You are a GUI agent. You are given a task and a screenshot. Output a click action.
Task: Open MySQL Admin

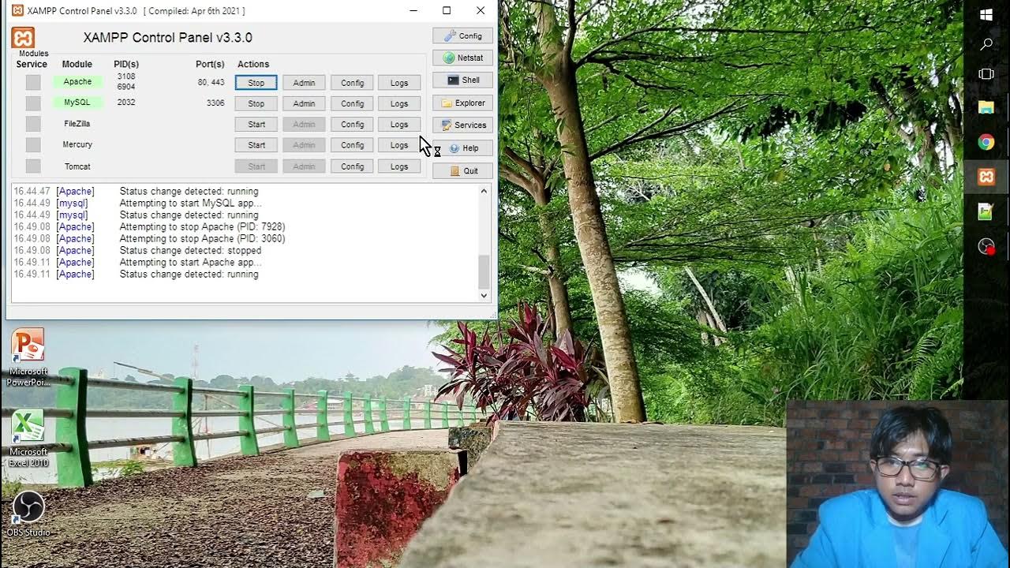point(304,103)
